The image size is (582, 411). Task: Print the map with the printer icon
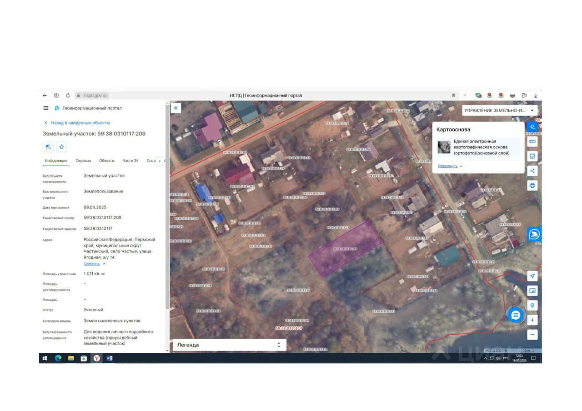tap(532, 185)
